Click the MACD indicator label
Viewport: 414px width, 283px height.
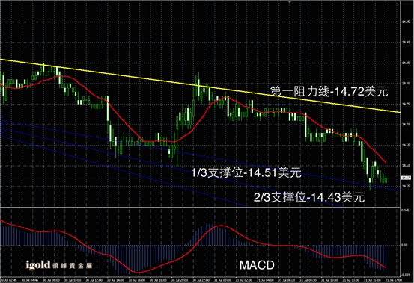[x=257, y=265]
